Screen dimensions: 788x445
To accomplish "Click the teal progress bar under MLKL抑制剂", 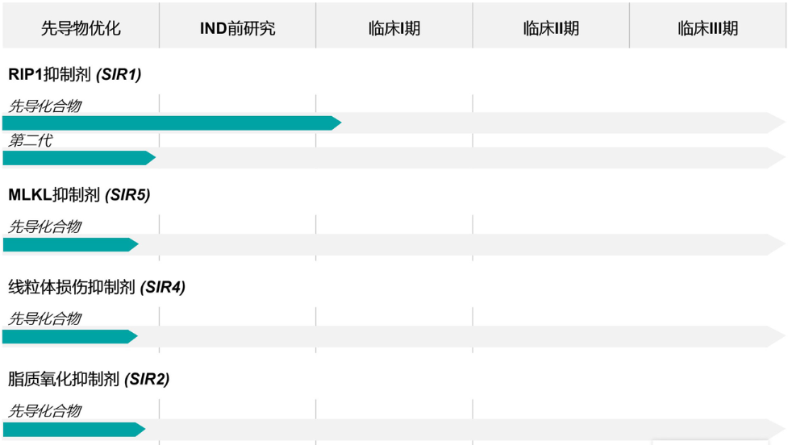I will pyautogui.click(x=70, y=244).
